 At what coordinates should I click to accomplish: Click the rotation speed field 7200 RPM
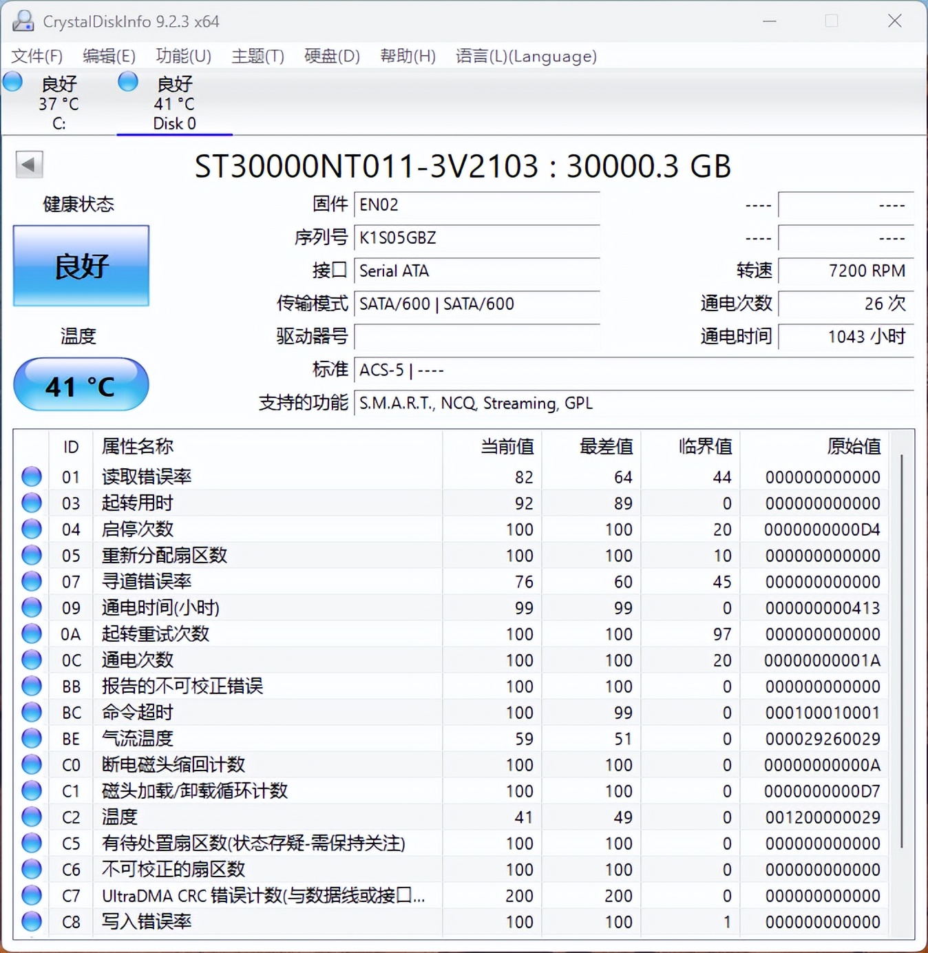(846, 271)
